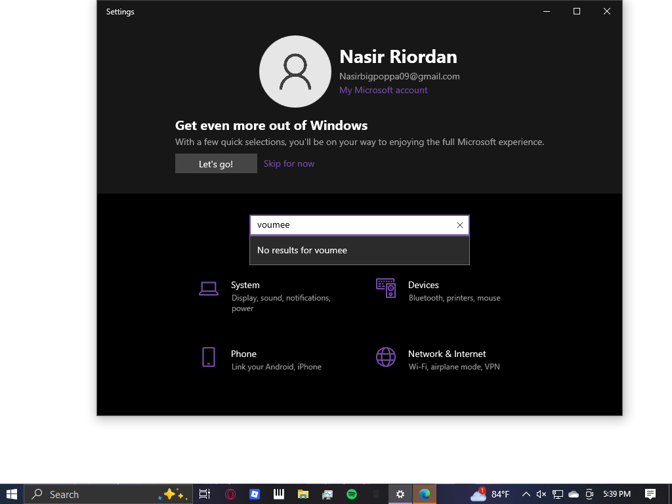Open the clock showing 5:39 PM
This screenshot has width=672, height=504.
[617, 494]
